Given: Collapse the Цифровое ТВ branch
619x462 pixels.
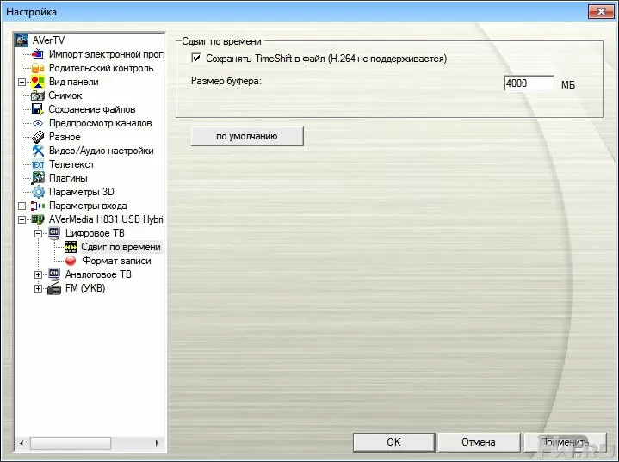Looking at the screenshot, I should pos(38,233).
